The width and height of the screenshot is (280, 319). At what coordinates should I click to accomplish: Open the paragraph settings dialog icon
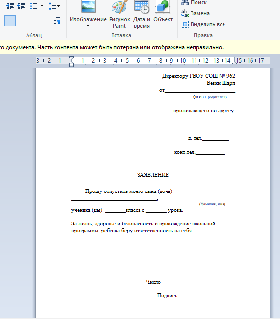point(57,21)
